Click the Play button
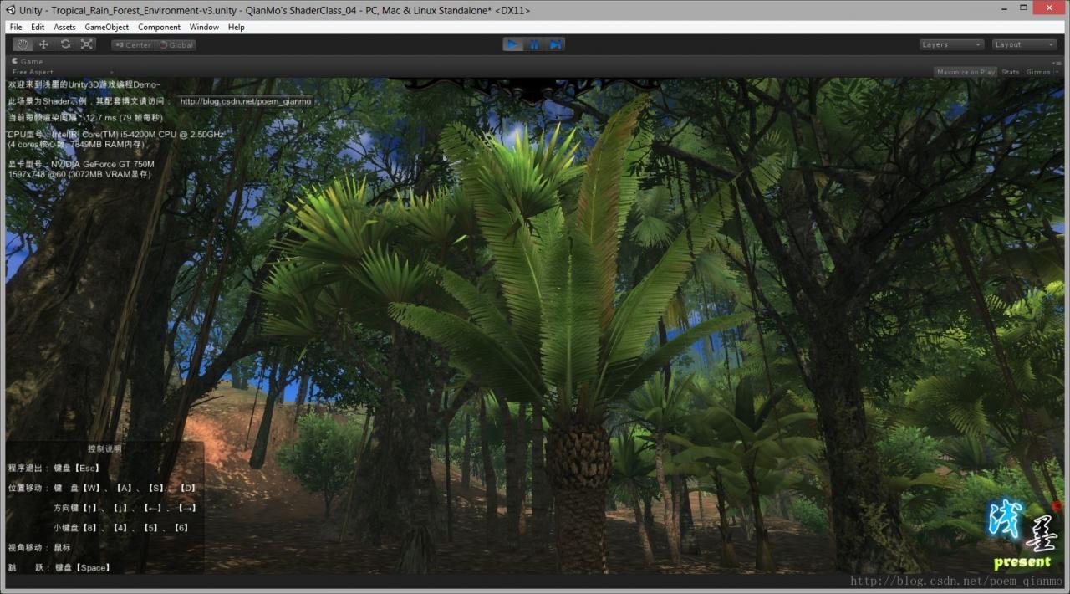This screenshot has width=1070, height=594. [x=513, y=44]
